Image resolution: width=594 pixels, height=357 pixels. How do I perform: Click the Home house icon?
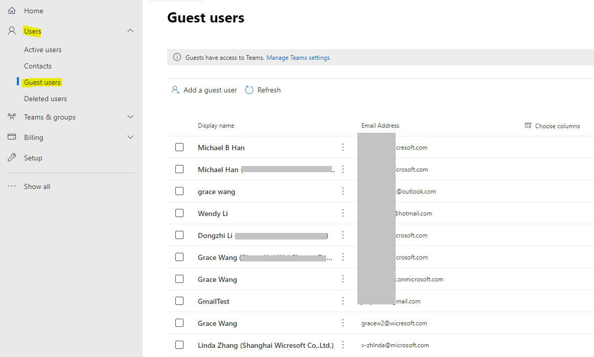coord(12,11)
